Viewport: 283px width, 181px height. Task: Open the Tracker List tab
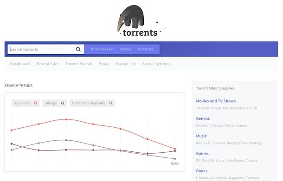[125, 64]
